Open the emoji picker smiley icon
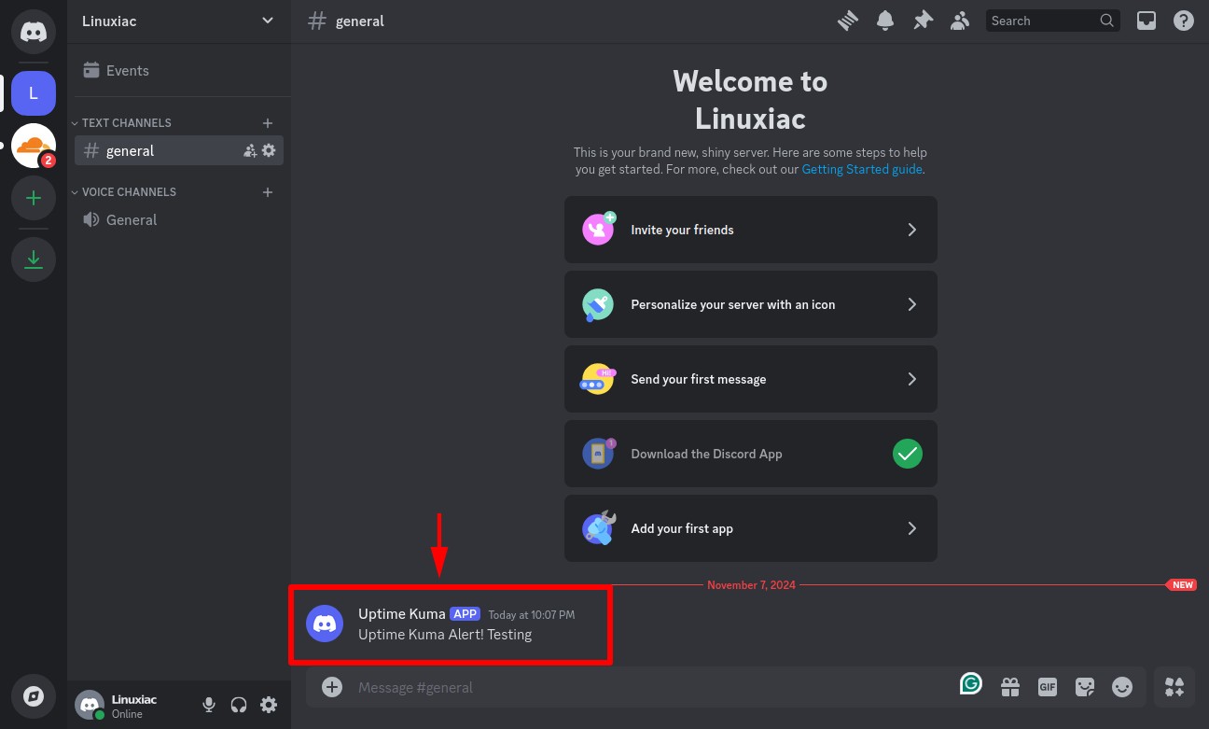 1122,687
